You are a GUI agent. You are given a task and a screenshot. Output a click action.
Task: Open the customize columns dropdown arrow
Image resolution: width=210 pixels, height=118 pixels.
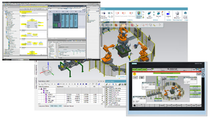(x=61, y=84)
